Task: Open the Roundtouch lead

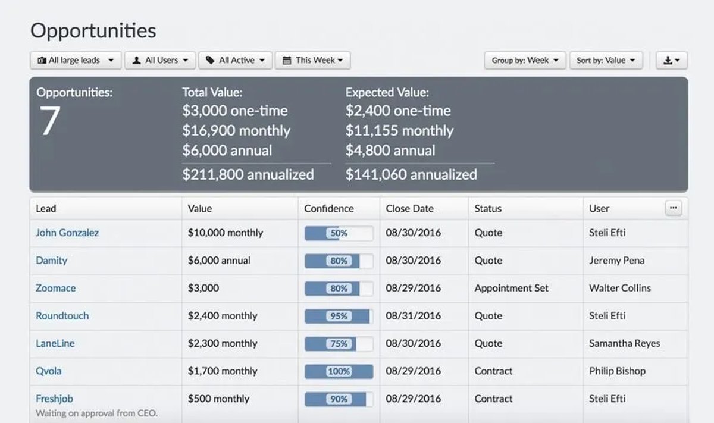Action: coord(62,316)
